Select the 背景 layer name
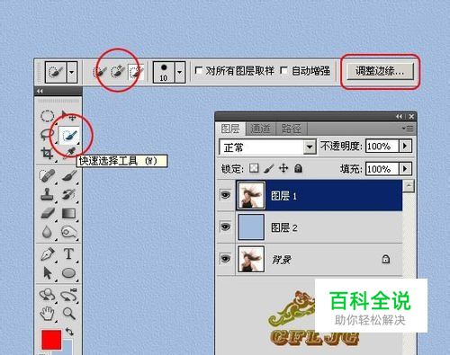The height and width of the screenshot is (355, 450). point(282,260)
